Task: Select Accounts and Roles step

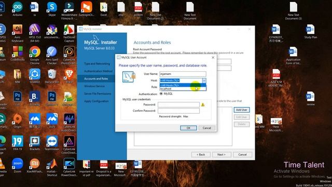Action: click(96, 78)
